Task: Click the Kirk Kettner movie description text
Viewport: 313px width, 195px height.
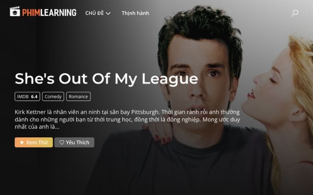Action: tap(127, 119)
